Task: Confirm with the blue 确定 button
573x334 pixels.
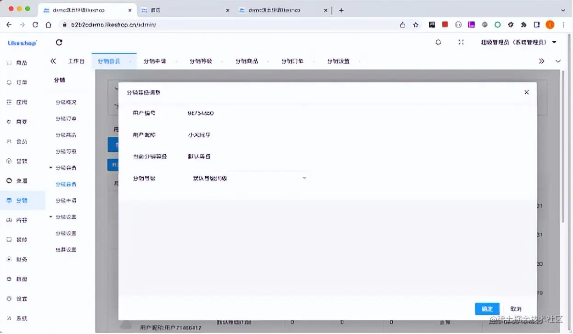Action: 487,309
